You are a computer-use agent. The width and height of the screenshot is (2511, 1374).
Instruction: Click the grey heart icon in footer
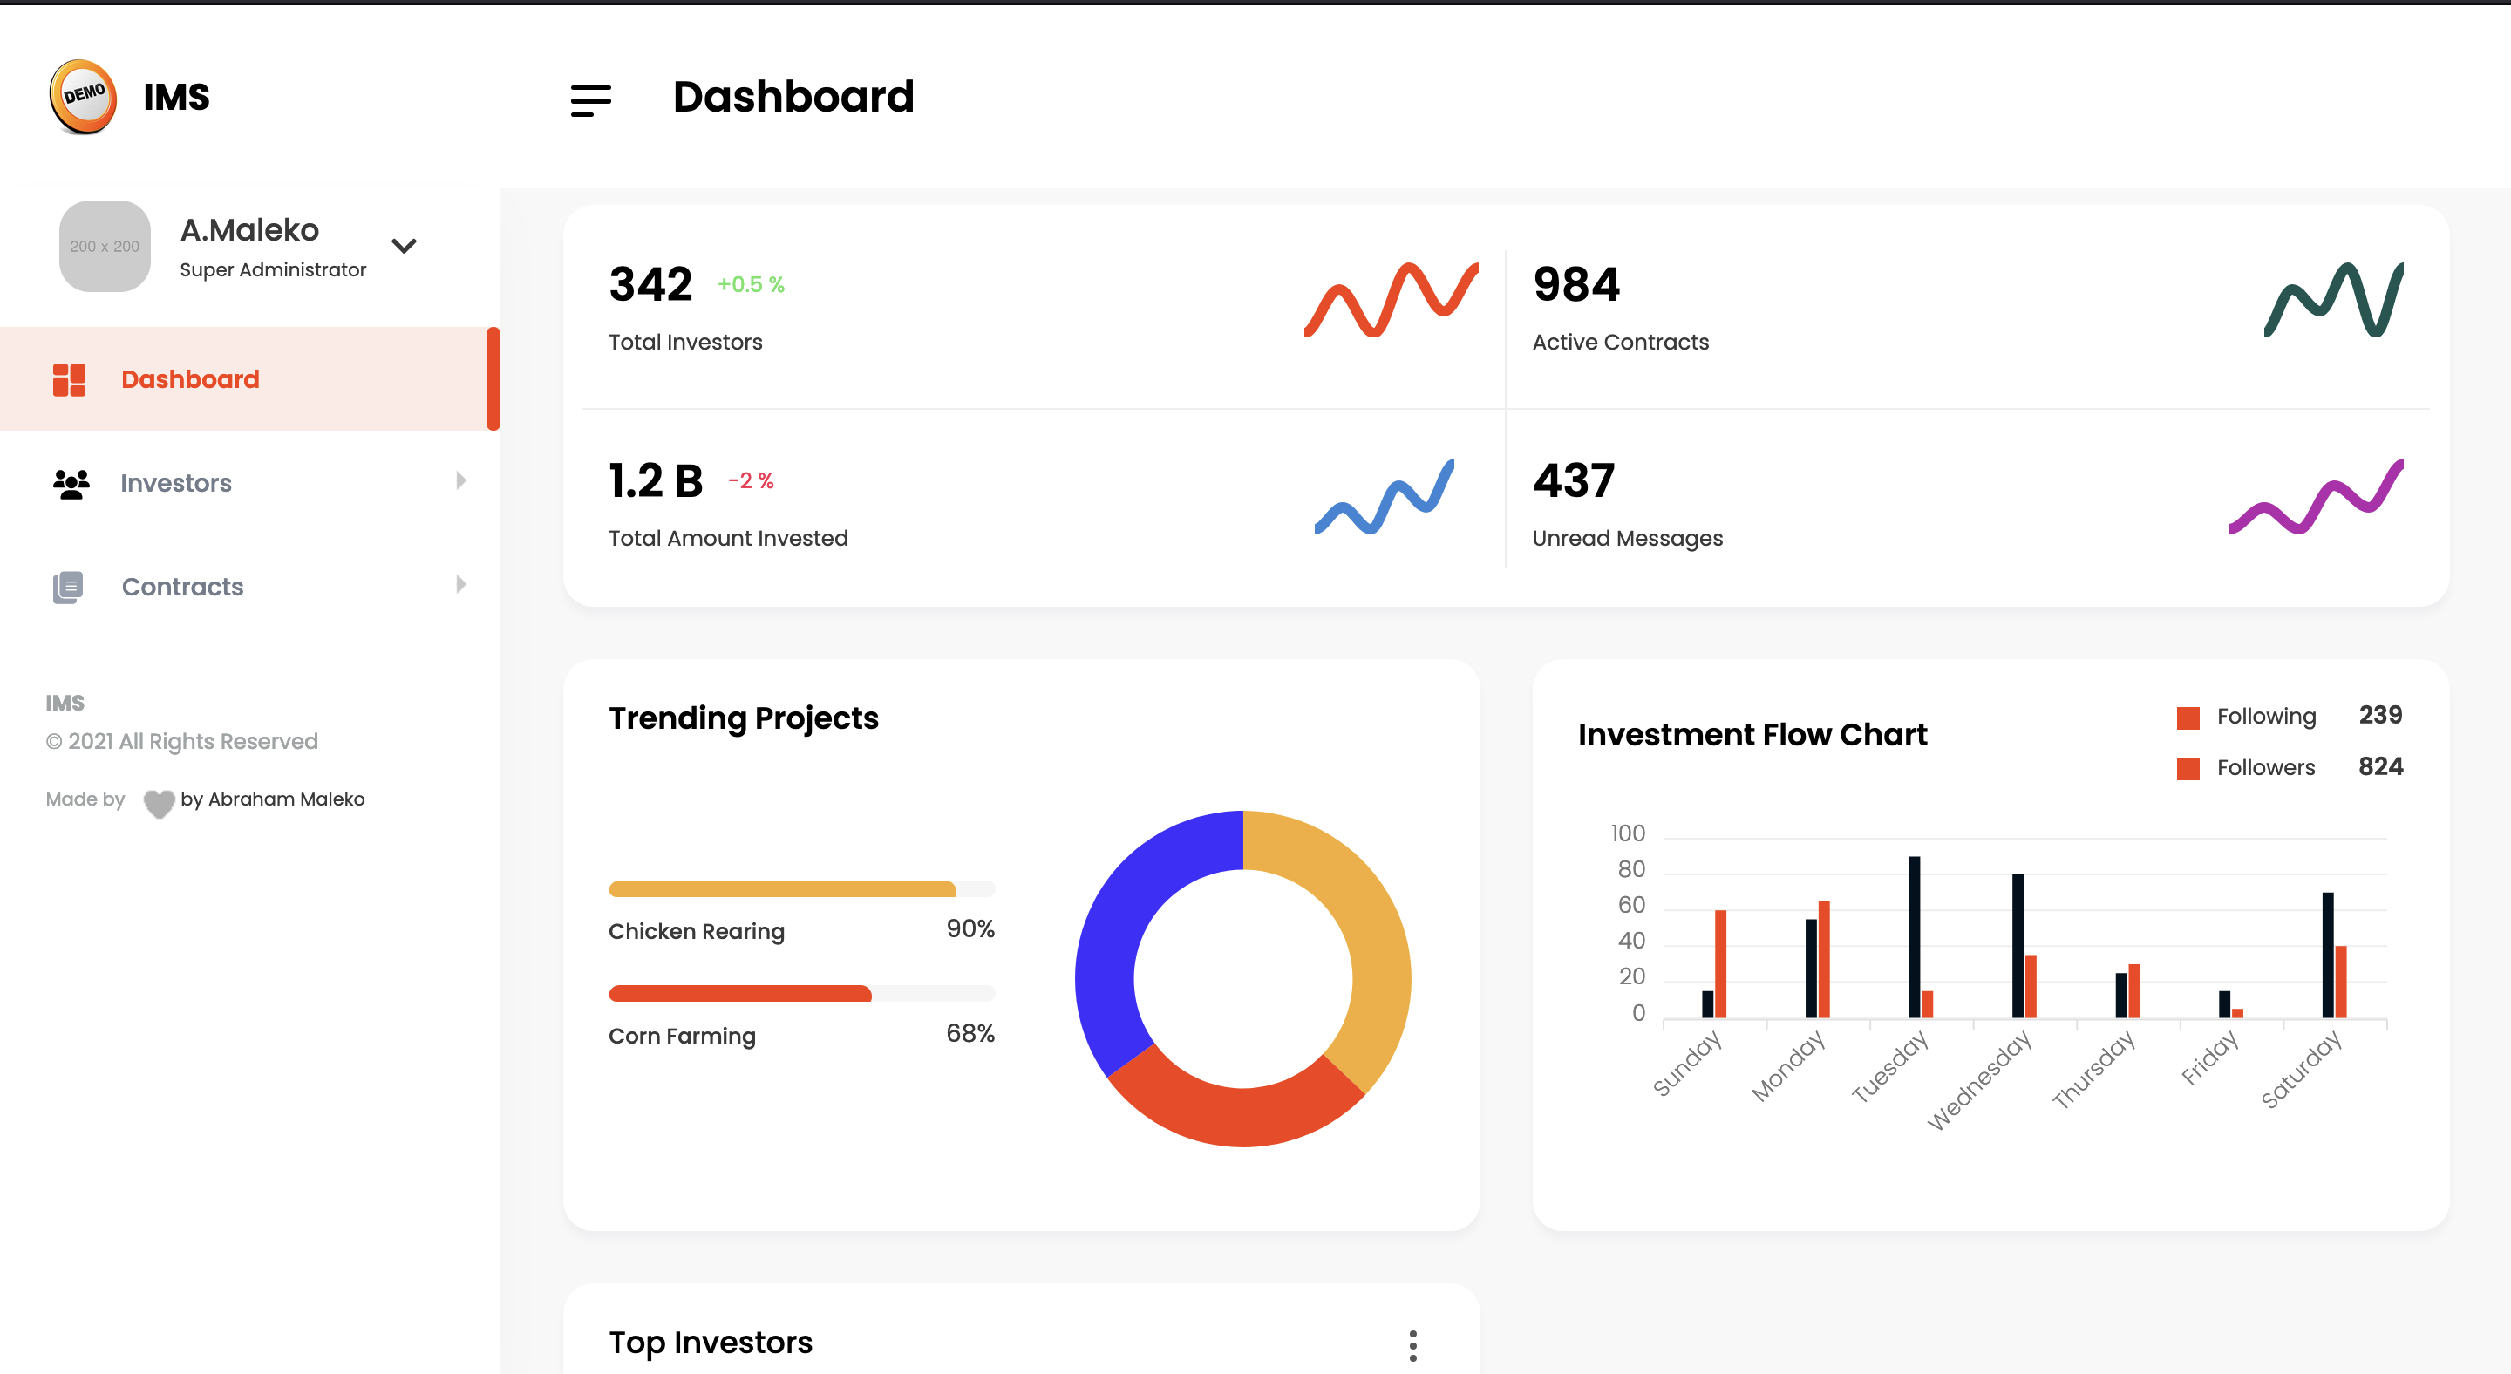click(158, 802)
